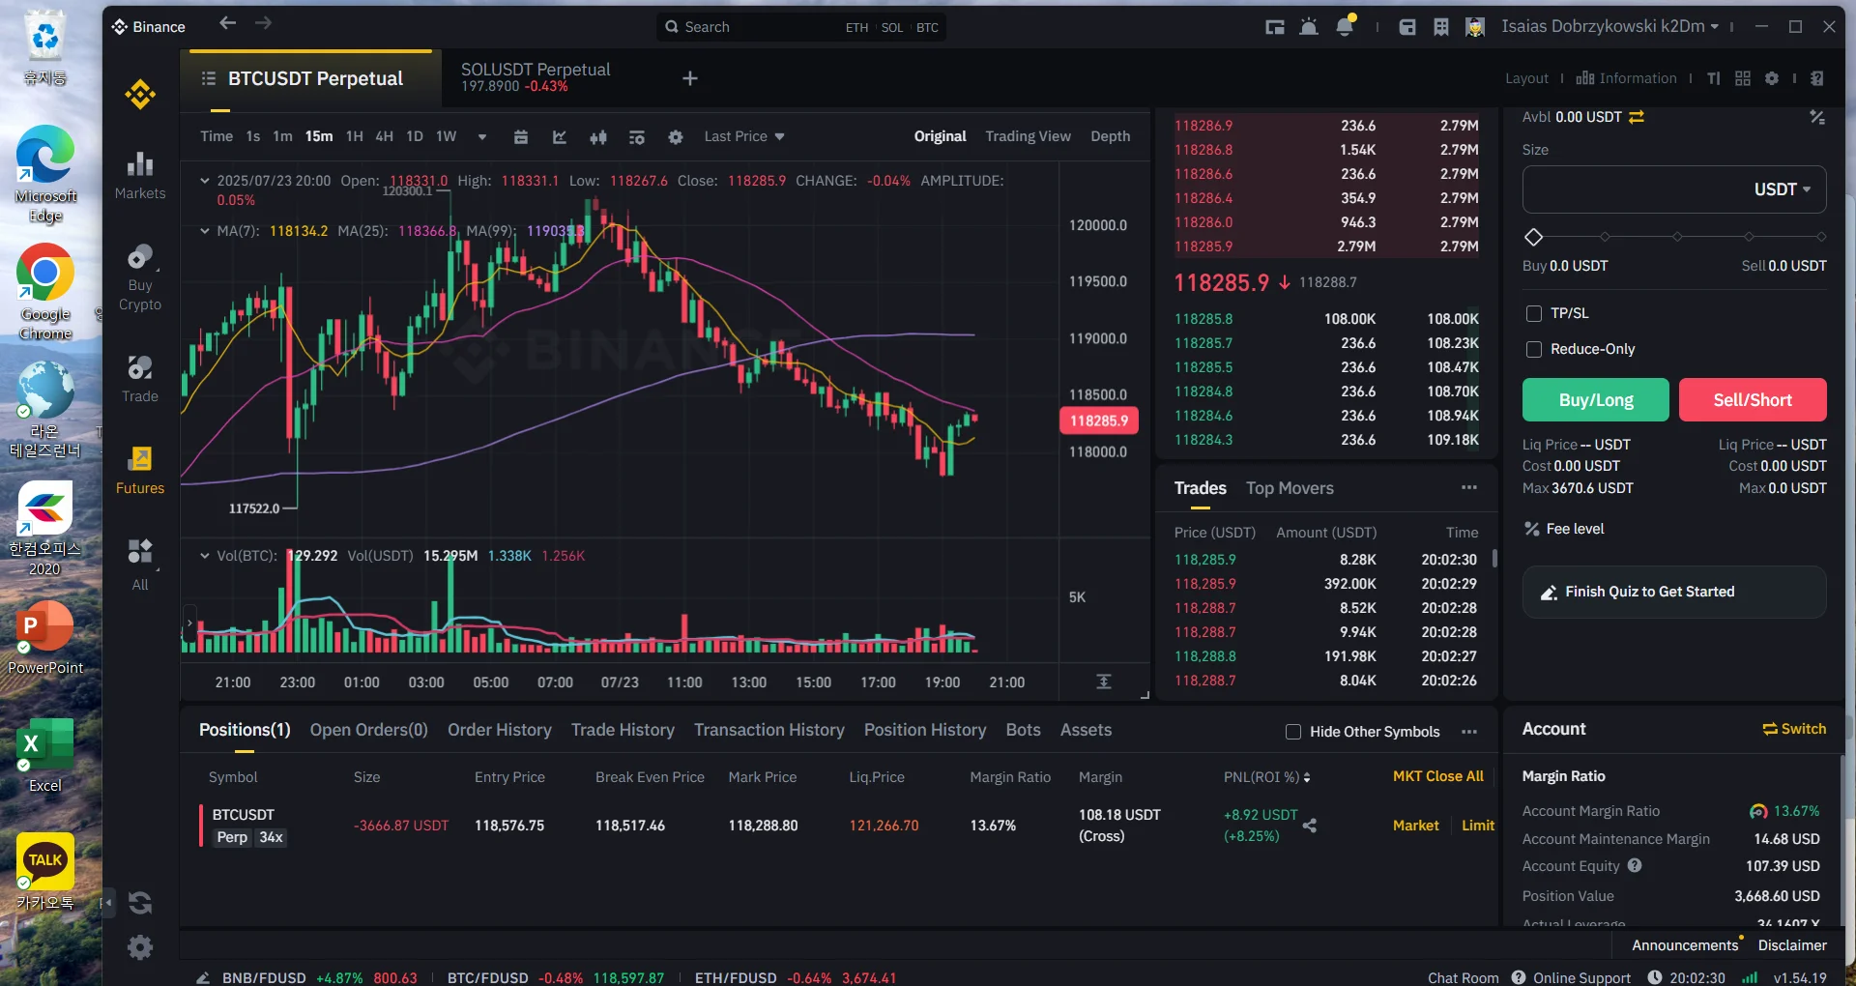Go forward with the right arrow
Screen dimensions: 1856x986
point(263,23)
